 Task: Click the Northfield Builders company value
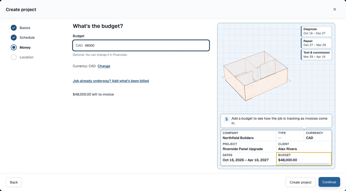pos(238,138)
